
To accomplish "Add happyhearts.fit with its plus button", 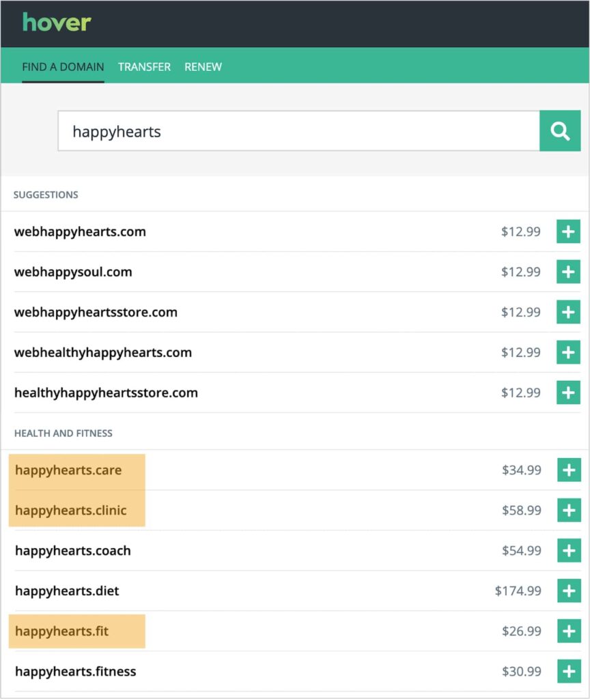I will coord(569,631).
